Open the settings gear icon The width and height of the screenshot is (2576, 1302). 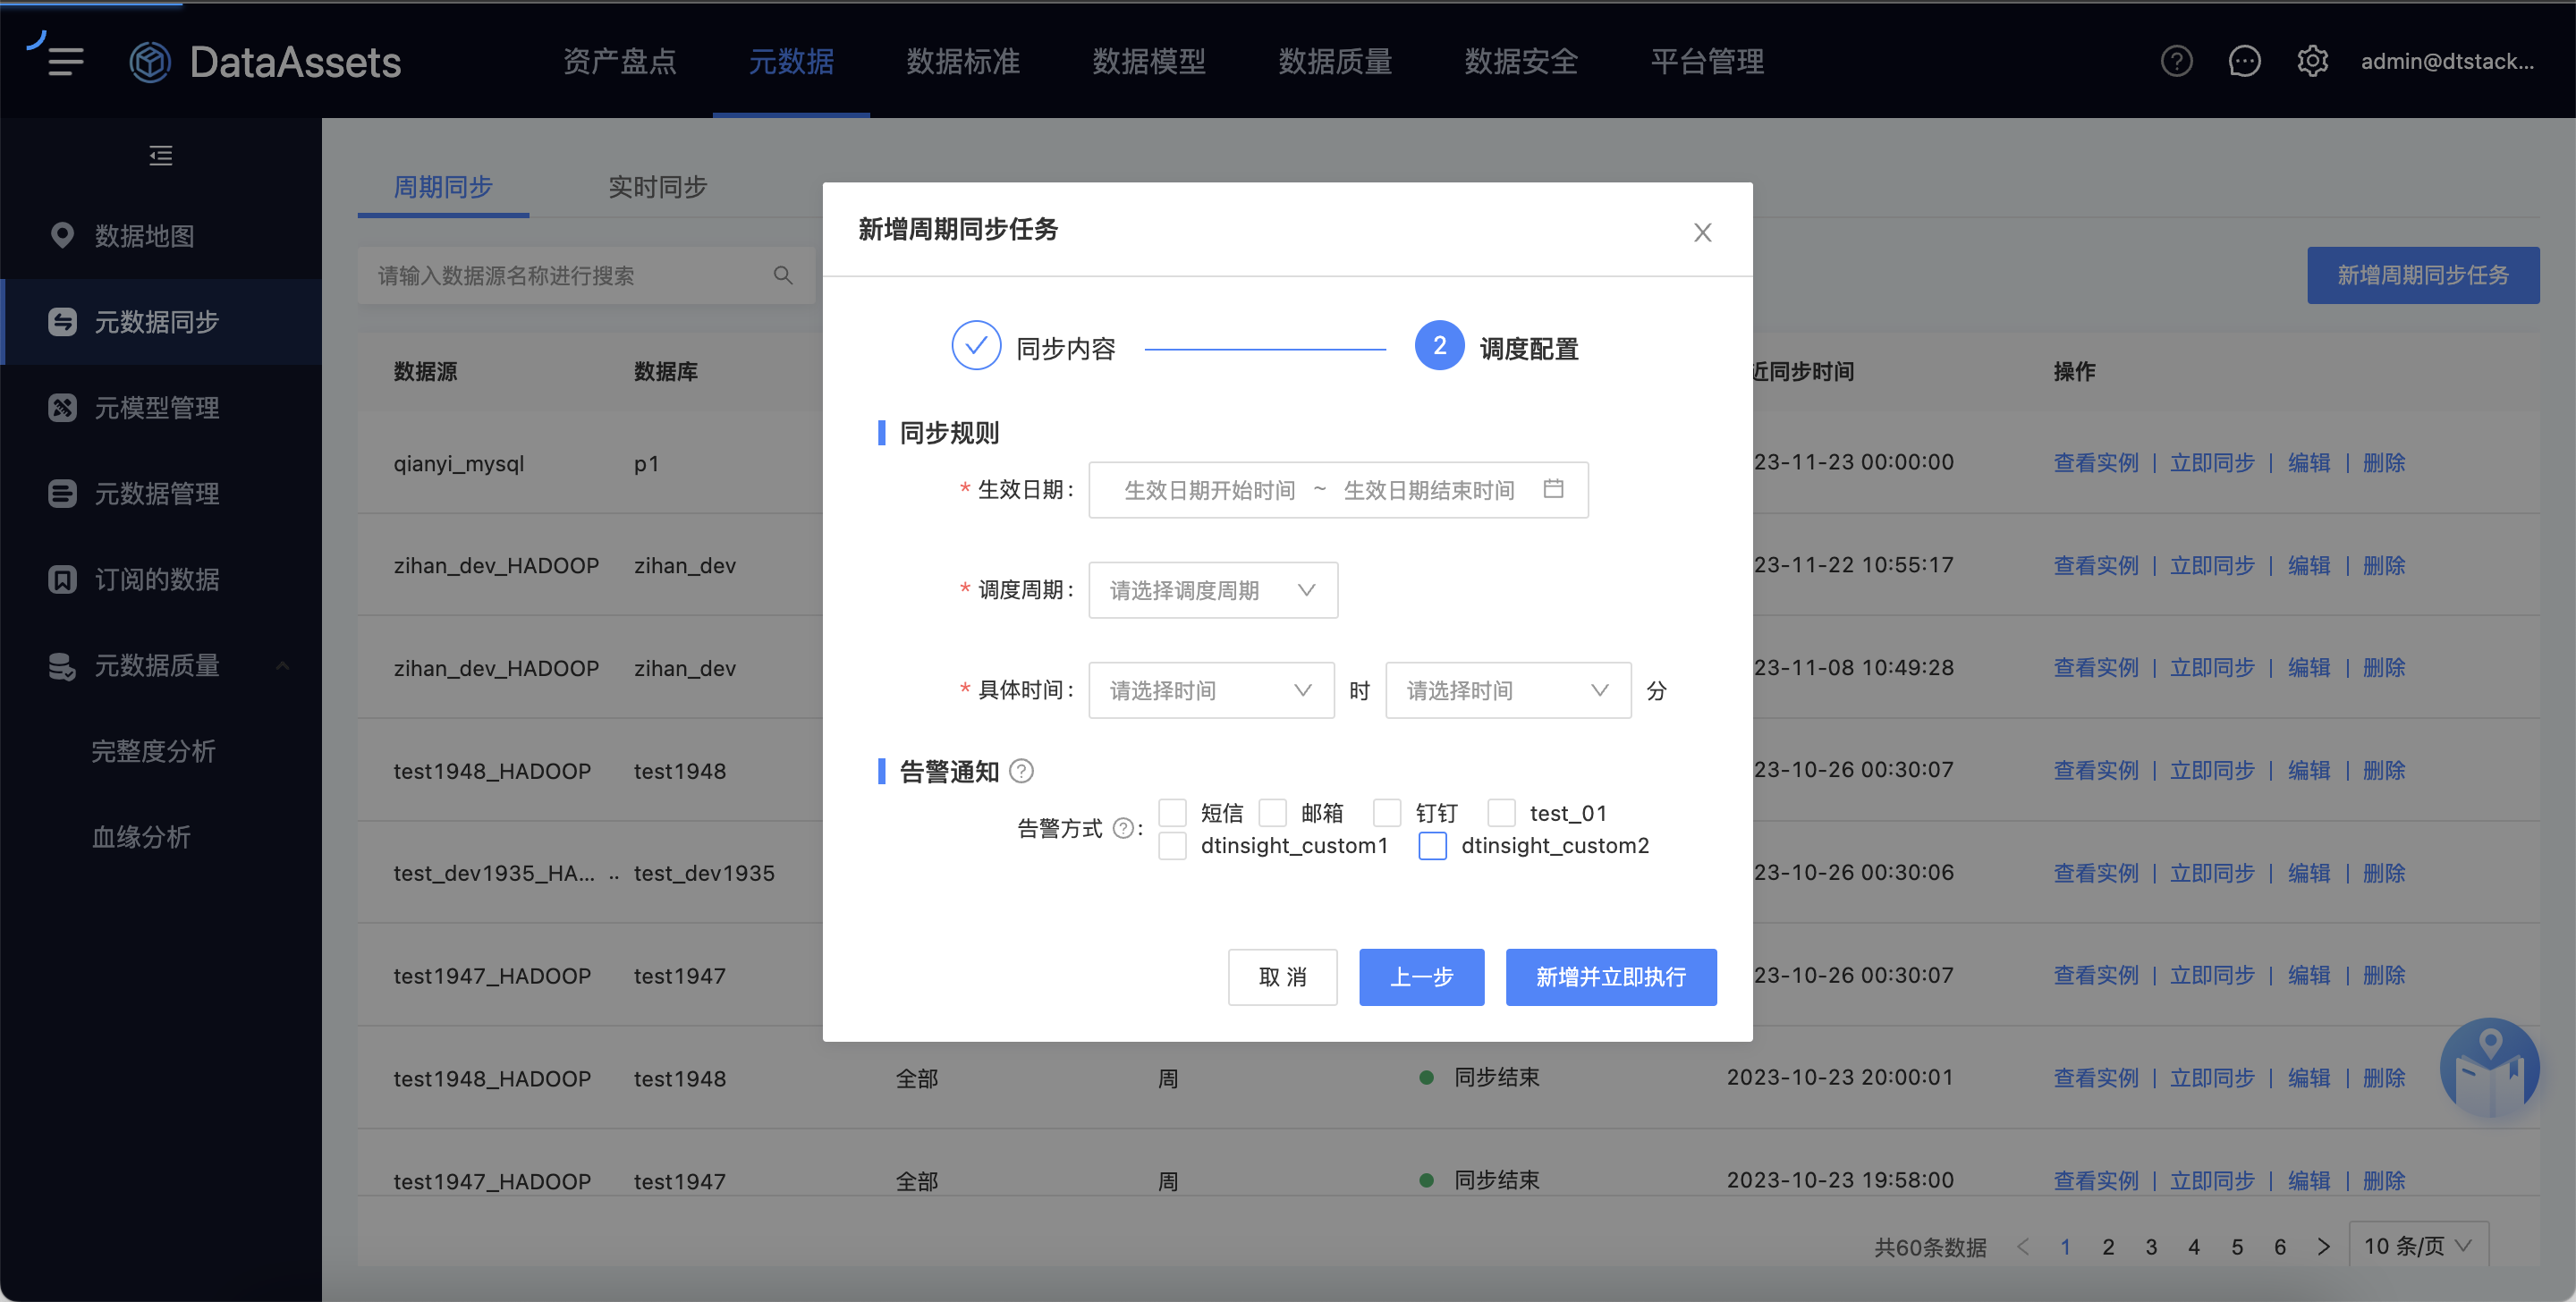tap(2312, 61)
